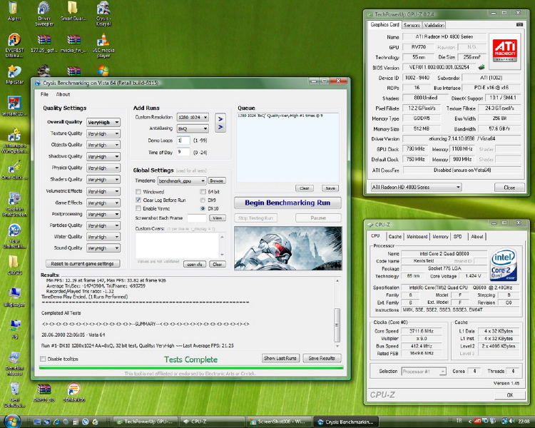
Task: Open the MpcStar desktop shortcut
Action: (x=14, y=74)
